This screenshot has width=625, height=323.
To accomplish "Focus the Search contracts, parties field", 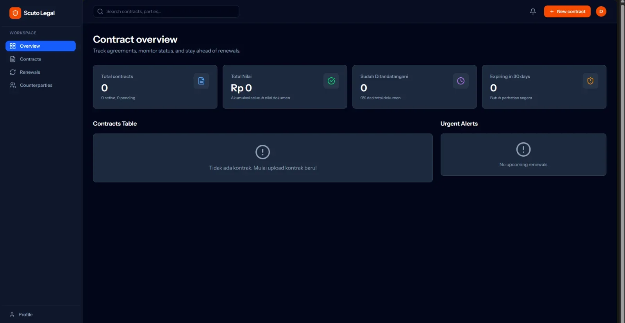I will [166, 11].
